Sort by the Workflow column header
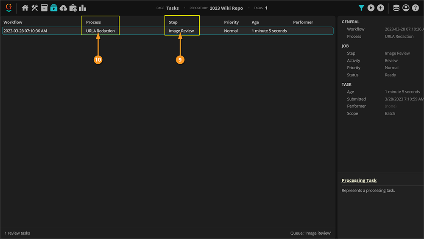 click(x=13, y=22)
